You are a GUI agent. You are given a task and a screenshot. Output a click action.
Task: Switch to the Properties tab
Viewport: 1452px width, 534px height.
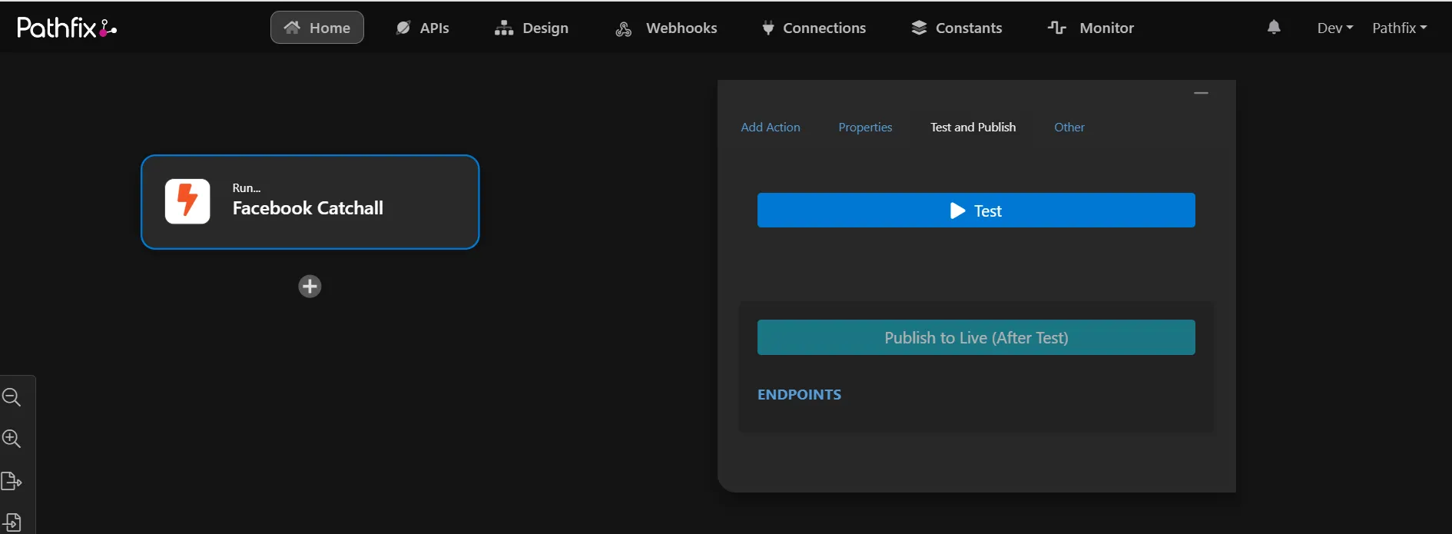click(x=865, y=127)
